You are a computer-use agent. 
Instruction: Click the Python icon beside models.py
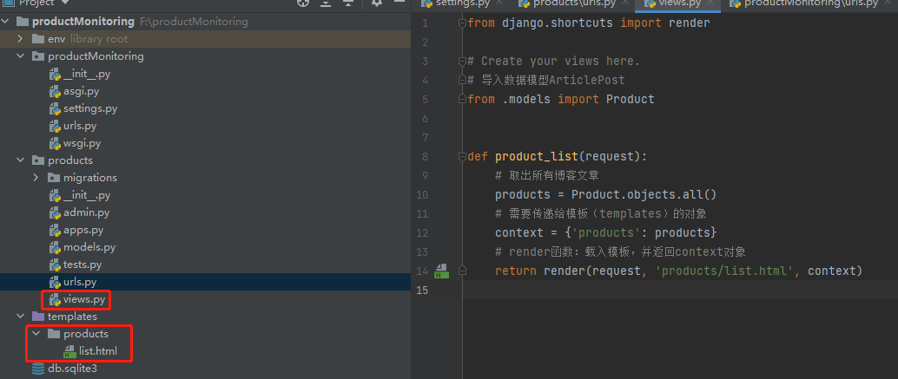55,247
